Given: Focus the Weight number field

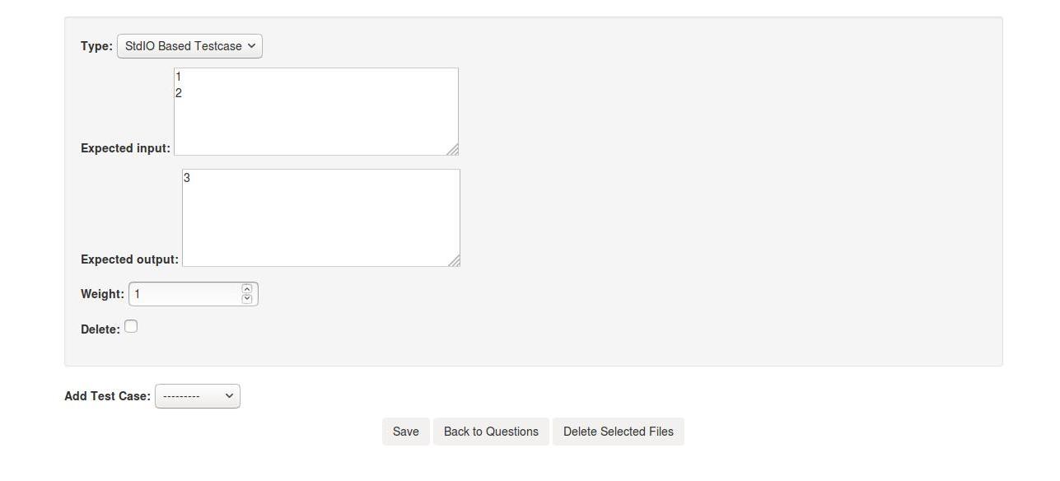Looking at the screenshot, I should 185,294.
